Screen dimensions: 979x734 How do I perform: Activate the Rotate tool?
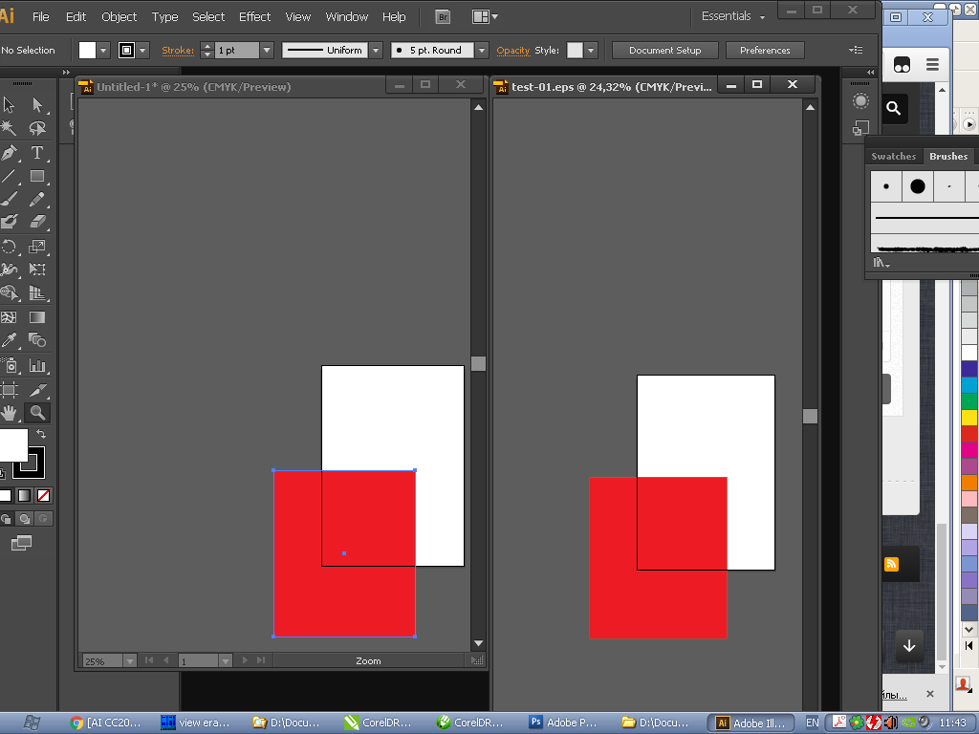(x=10, y=247)
